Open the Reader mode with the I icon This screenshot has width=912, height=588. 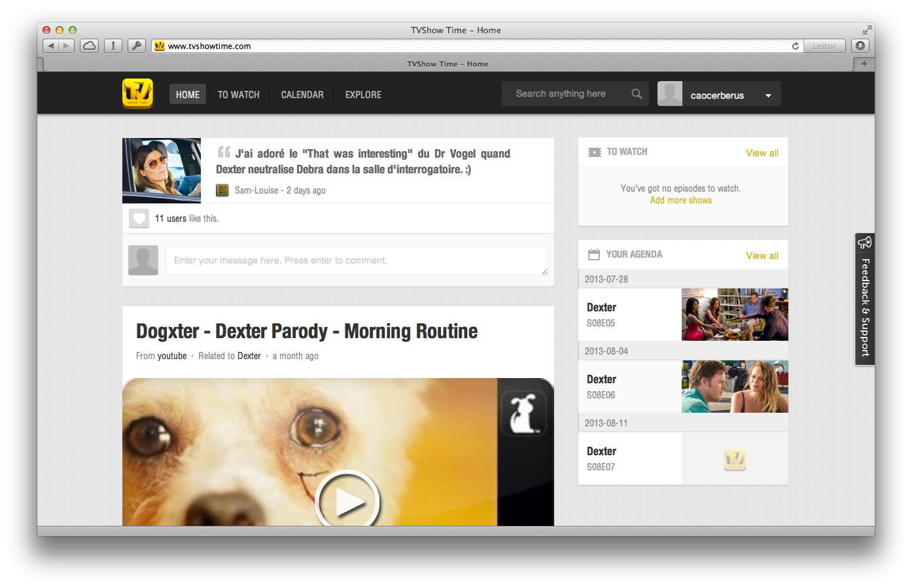[x=113, y=46]
